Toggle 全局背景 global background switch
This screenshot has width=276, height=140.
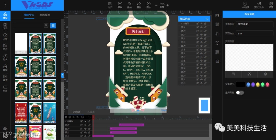click(240, 93)
